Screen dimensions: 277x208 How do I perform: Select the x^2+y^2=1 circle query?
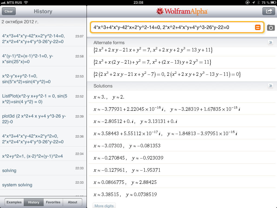tap(43, 156)
